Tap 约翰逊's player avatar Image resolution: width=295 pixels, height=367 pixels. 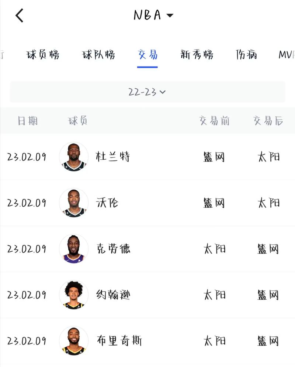[x=74, y=295]
